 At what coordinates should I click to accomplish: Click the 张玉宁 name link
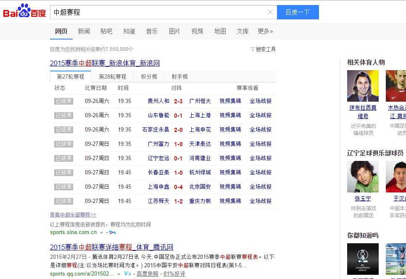(x=363, y=198)
